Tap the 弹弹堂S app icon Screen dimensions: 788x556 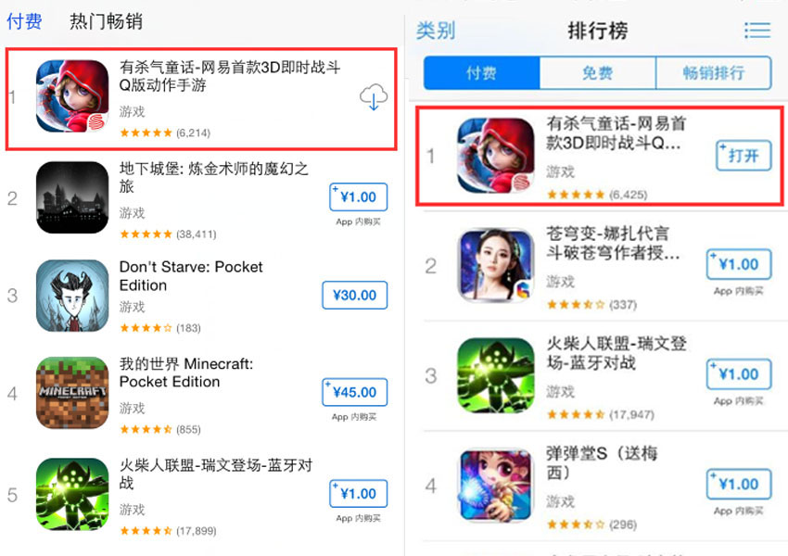click(x=496, y=486)
